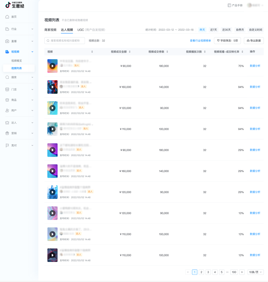Screen dimensions: 268x282
Task: Click the video name search field
Action: pos(65,41)
